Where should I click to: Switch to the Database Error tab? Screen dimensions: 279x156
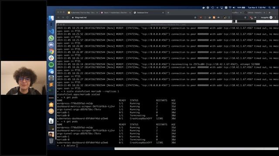click(x=149, y=13)
